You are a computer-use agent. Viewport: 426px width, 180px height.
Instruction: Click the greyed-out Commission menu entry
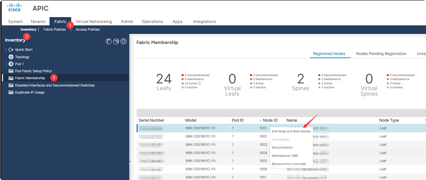pos(281,139)
